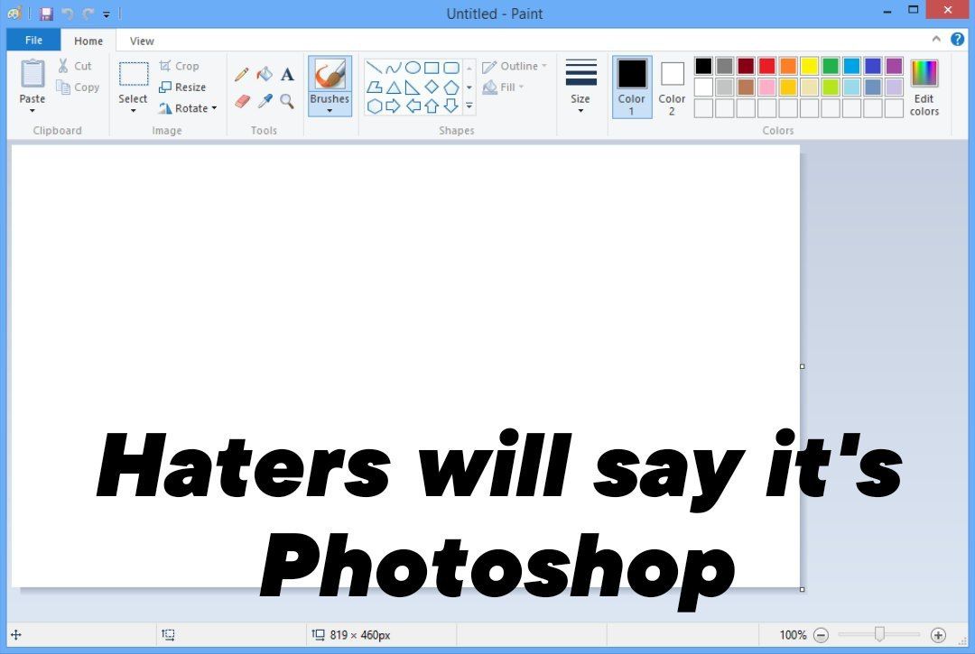
Task: Pick the purple color swatch
Action: pyautogui.click(x=894, y=66)
